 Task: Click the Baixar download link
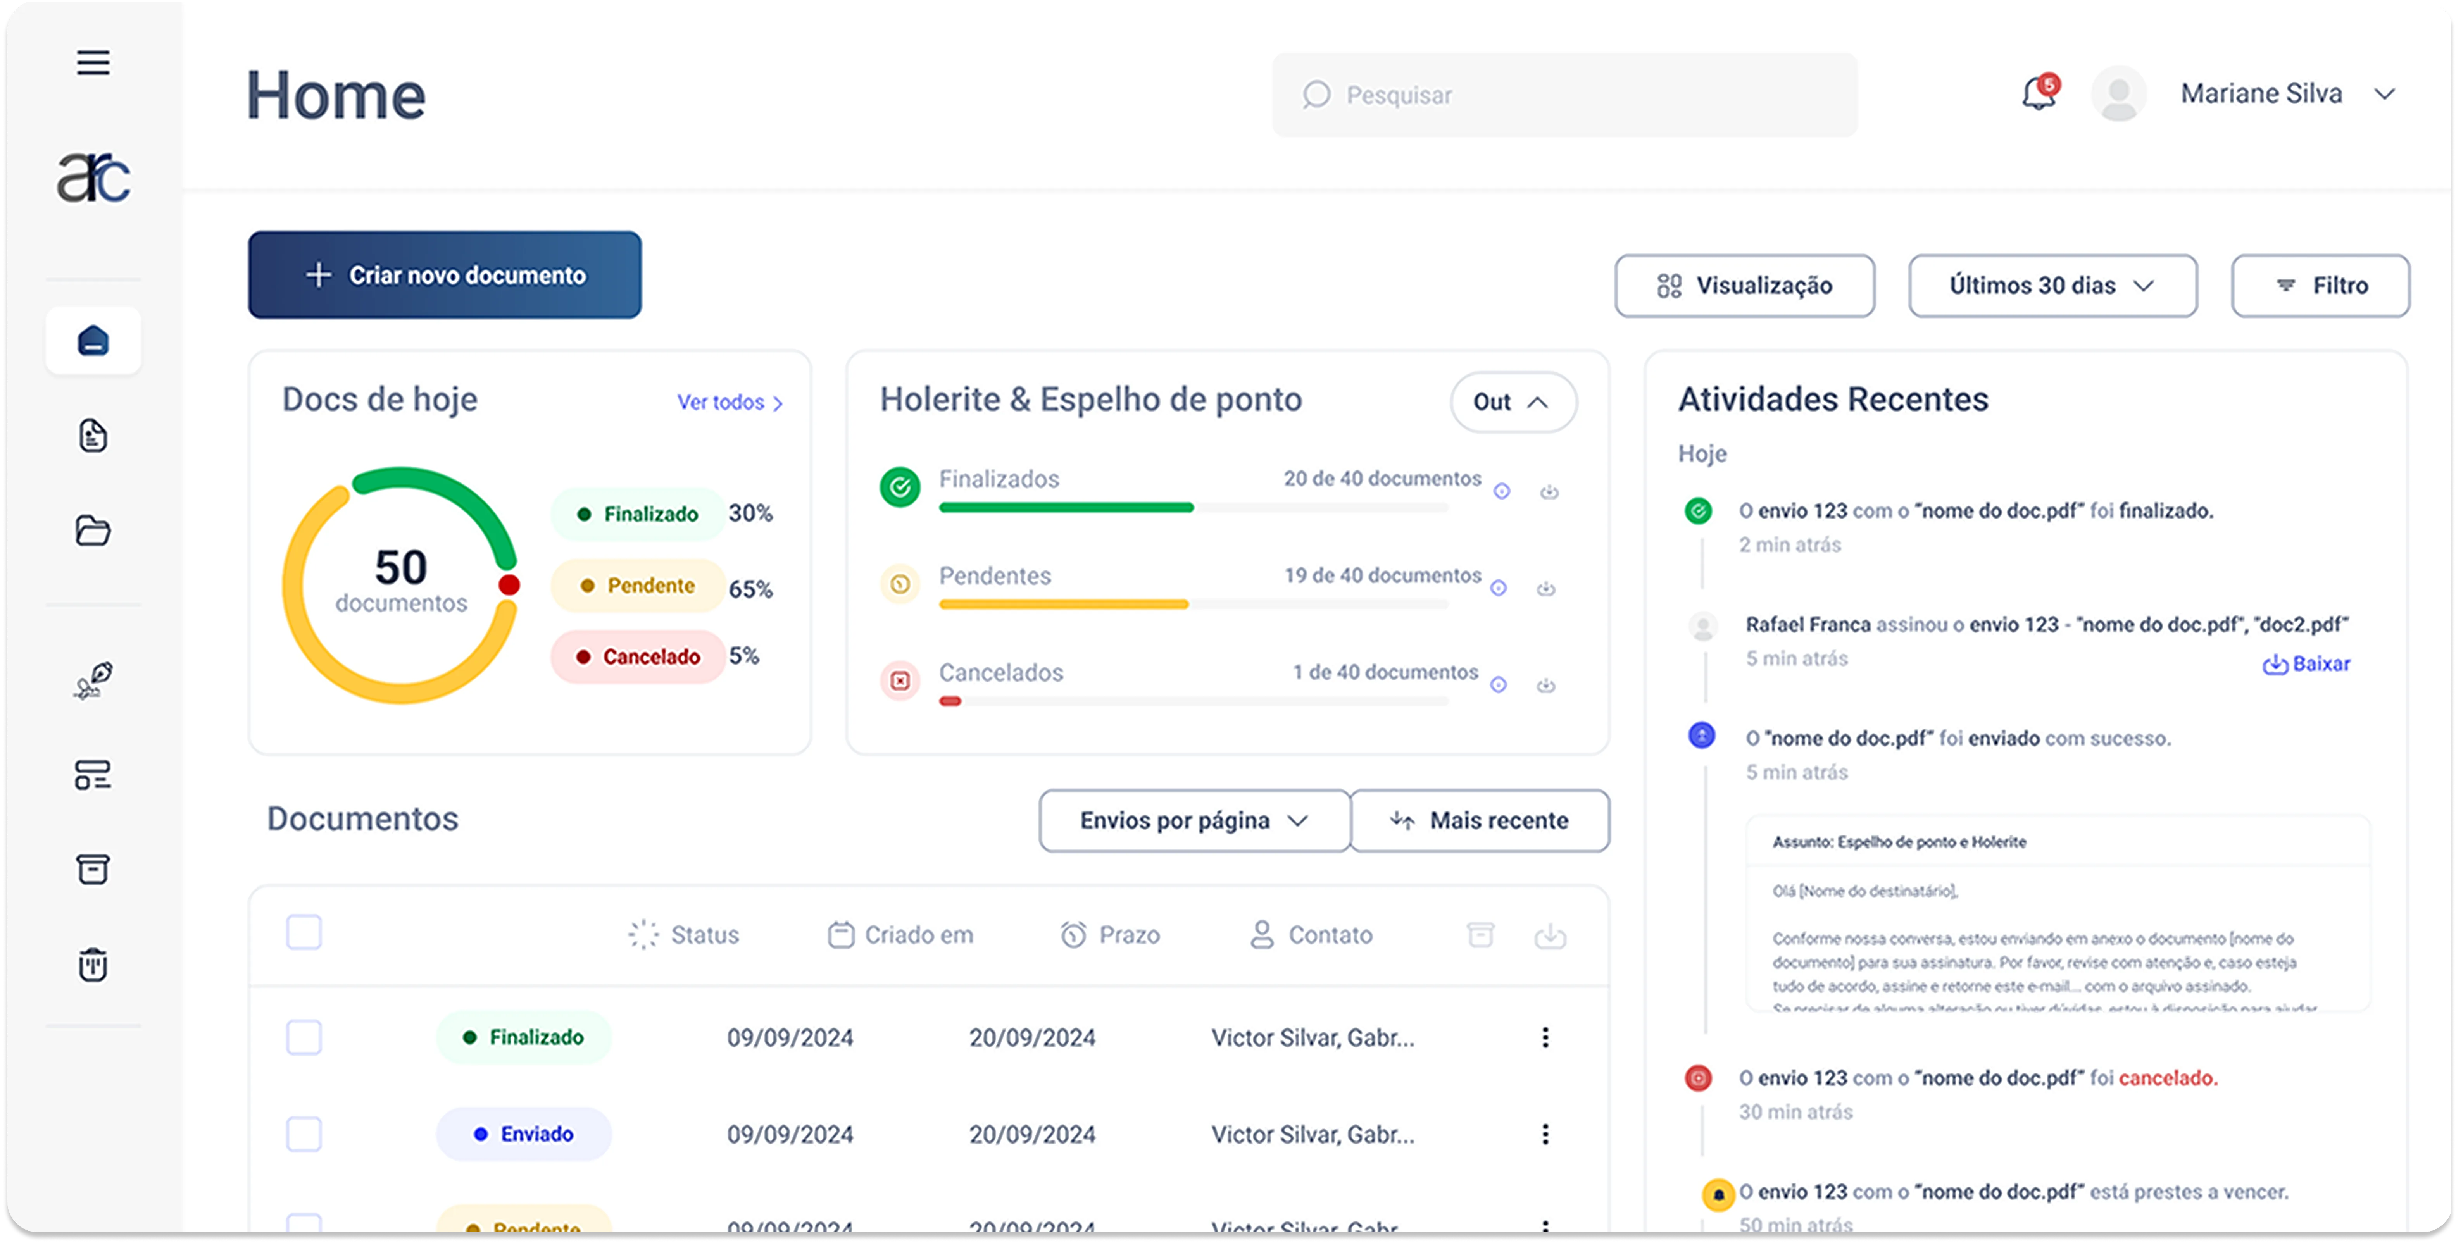[2306, 663]
